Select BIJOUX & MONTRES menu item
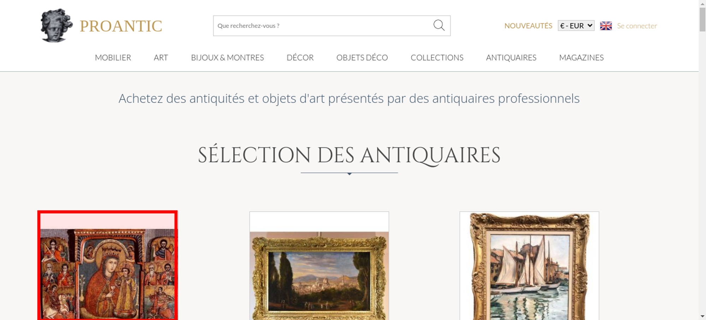This screenshot has width=706, height=320. point(227,57)
